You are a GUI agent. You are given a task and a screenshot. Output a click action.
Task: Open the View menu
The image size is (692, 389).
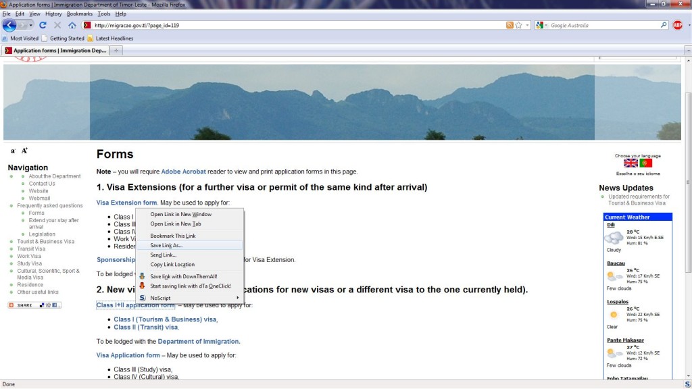tap(34, 14)
